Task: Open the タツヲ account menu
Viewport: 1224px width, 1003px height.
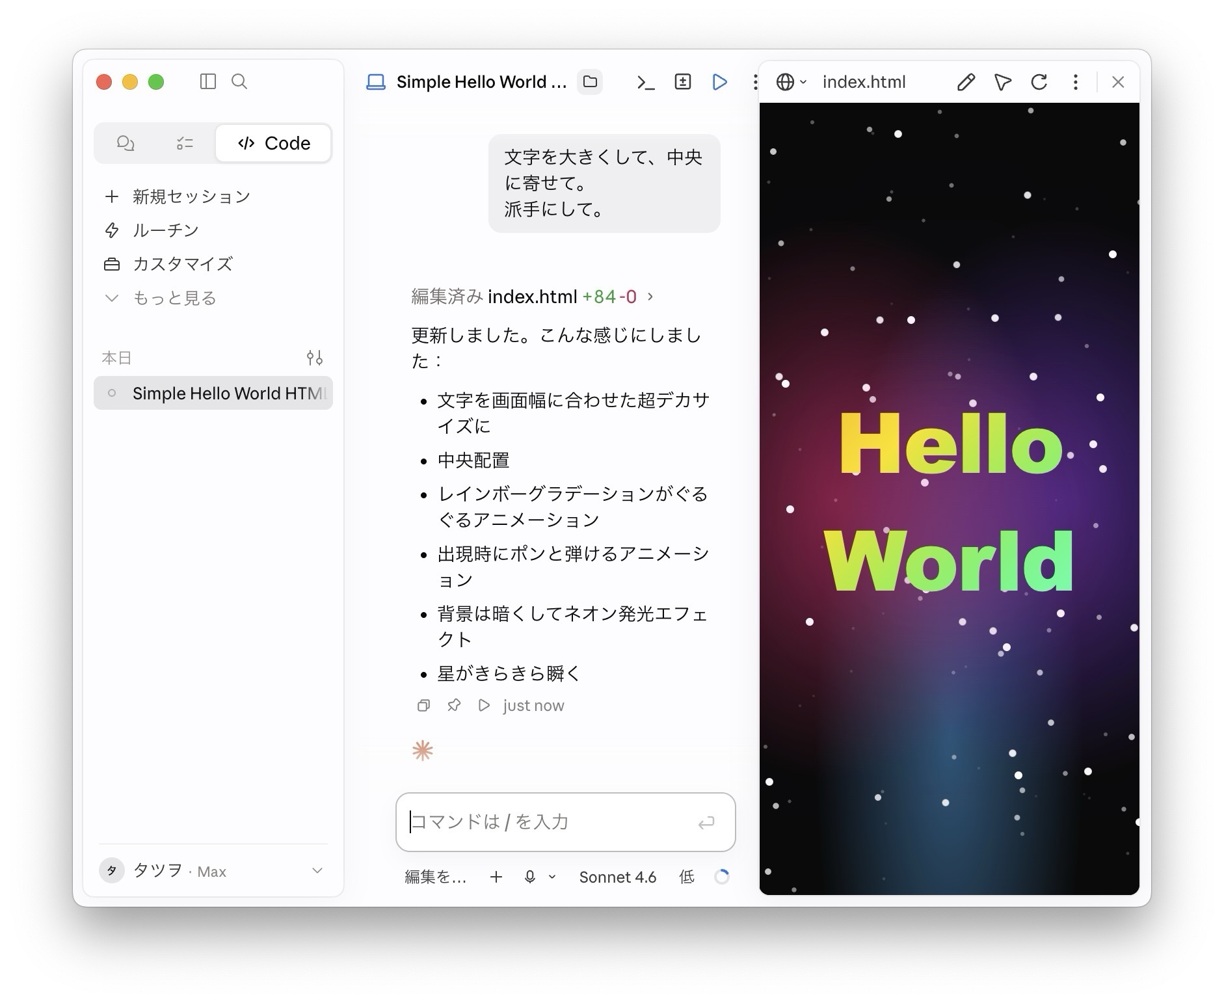Action: coord(213,871)
